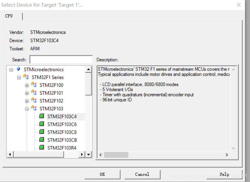Click Description scroll-left arrow
The height and width of the screenshot is (182, 250).
point(101,155)
